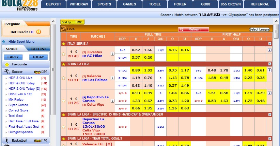Viewport: 280px width, 146px height.
Task: Bet Juventus full time home odds 0.52
Action: point(136,50)
